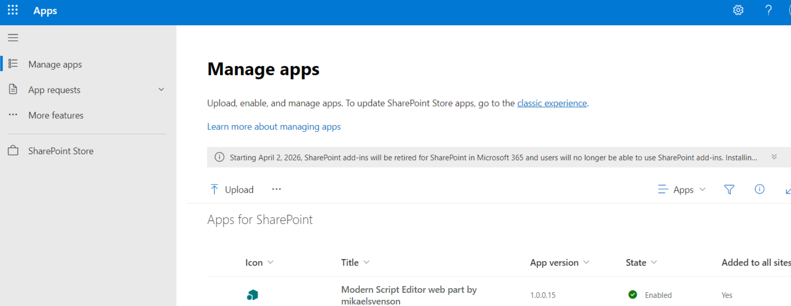Click the Manage apps list icon
The width and height of the screenshot is (791, 306).
(x=13, y=64)
